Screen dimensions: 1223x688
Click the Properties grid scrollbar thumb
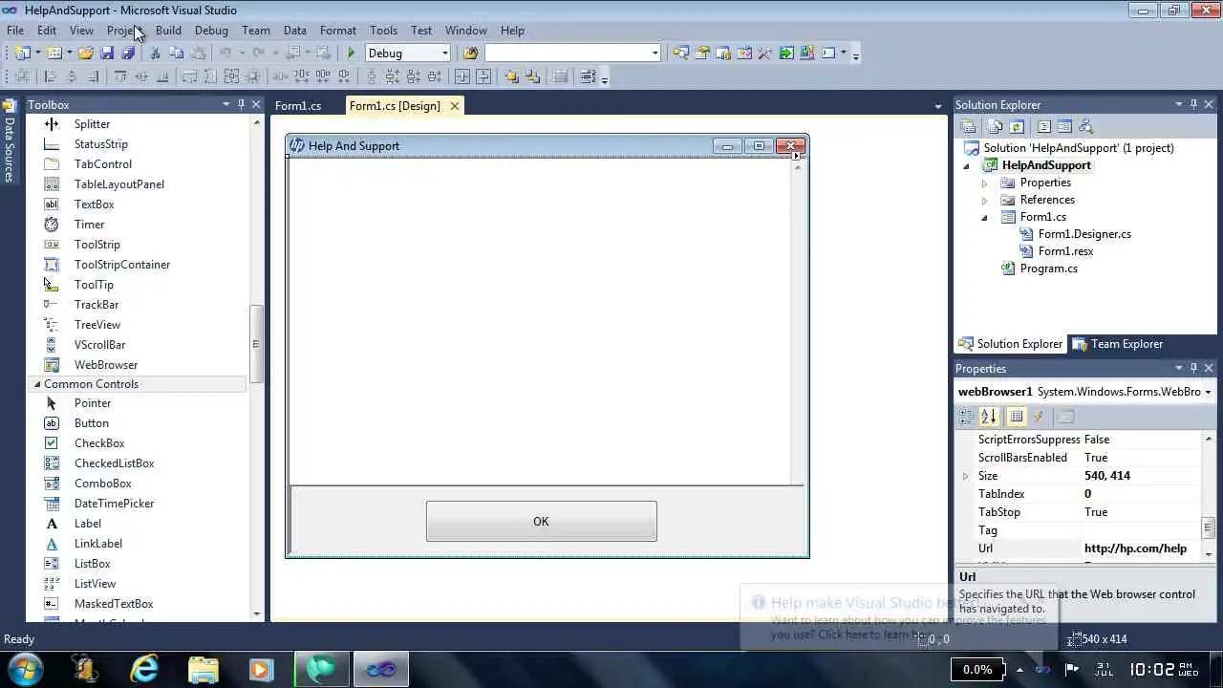[1208, 527]
